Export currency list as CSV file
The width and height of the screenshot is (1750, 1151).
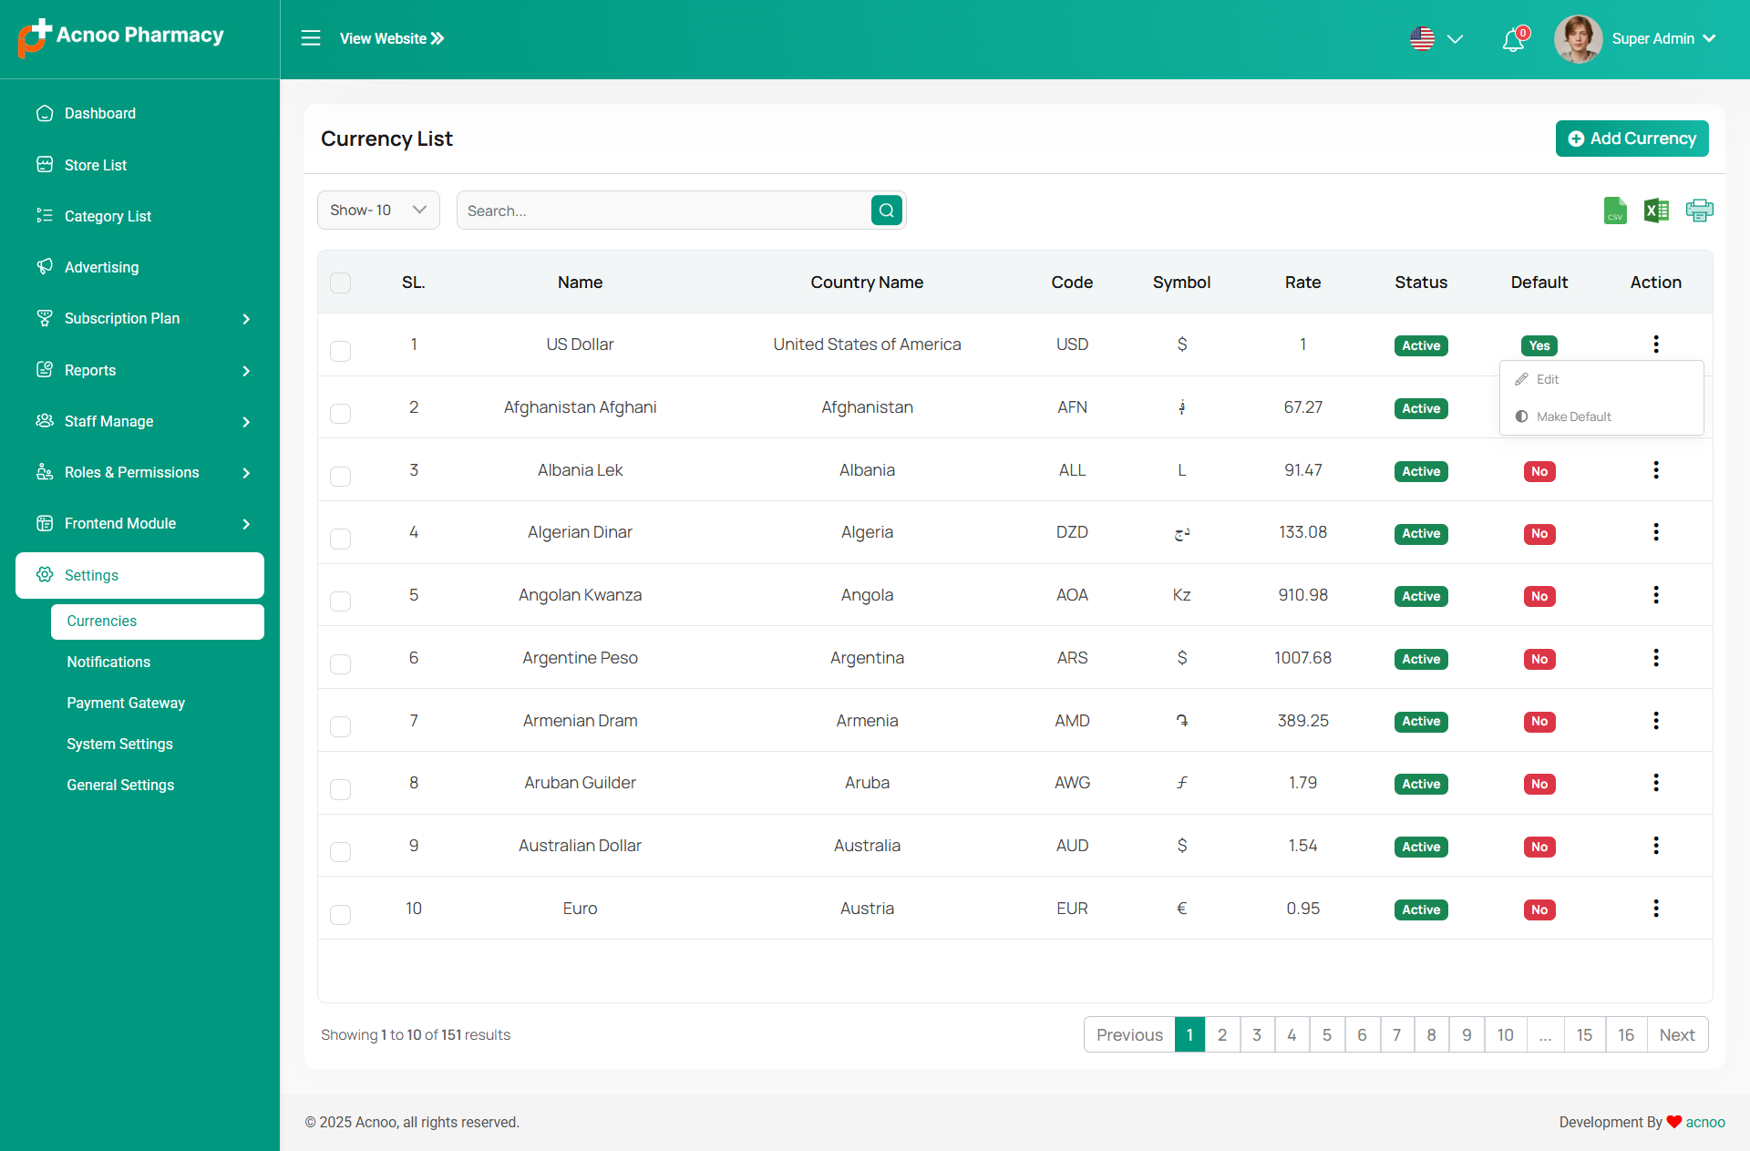(x=1614, y=211)
